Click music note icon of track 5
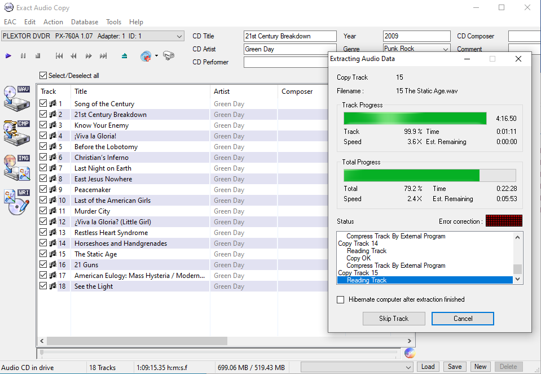This screenshot has height=374, width=541. point(53,146)
